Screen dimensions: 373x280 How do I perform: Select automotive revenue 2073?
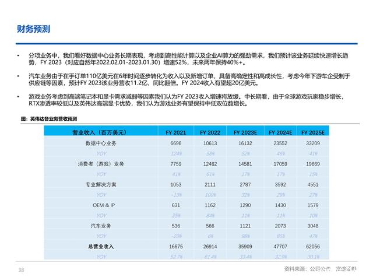(x=280, y=226)
